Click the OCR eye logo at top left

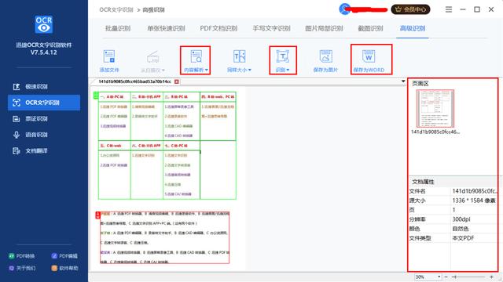(44, 24)
